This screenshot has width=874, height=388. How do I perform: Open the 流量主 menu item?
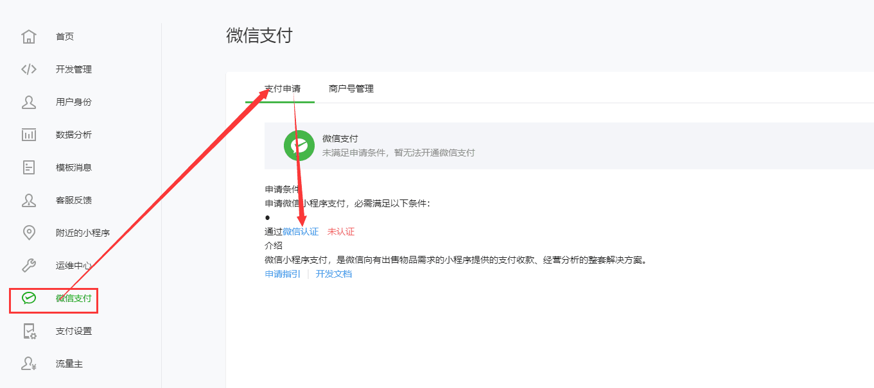pyautogui.click(x=69, y=364)
